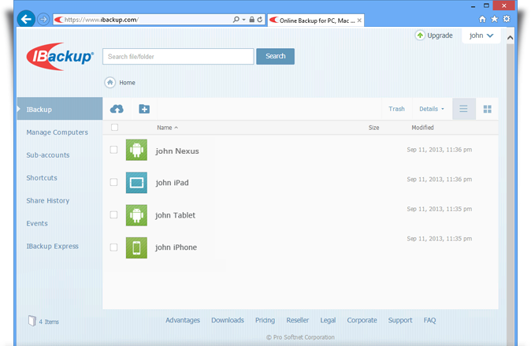This screenshot has width=531, height=346.
Task: Close the Online Backup browser tab
Action: (359, 20)
